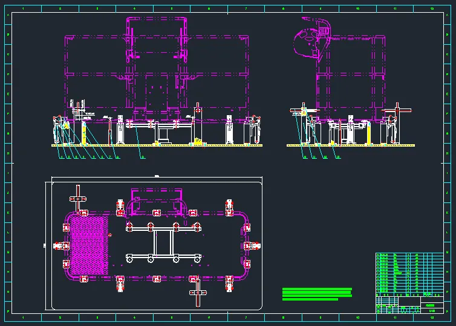Click the yellow base plate under side elevation
Image resolution: width=456 pixels, height=326 pixels.
click(x=351, y=145)
